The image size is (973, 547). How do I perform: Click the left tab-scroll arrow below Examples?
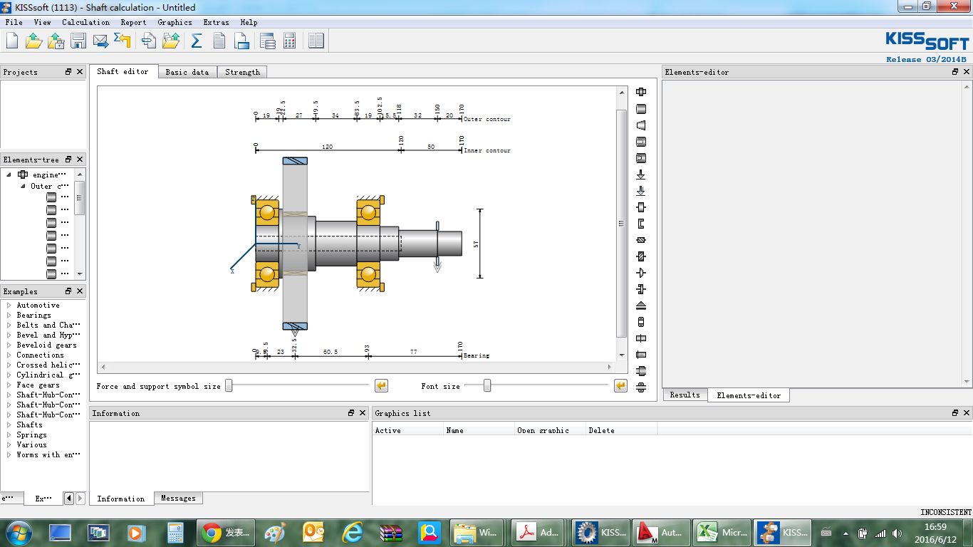[68, 499]
